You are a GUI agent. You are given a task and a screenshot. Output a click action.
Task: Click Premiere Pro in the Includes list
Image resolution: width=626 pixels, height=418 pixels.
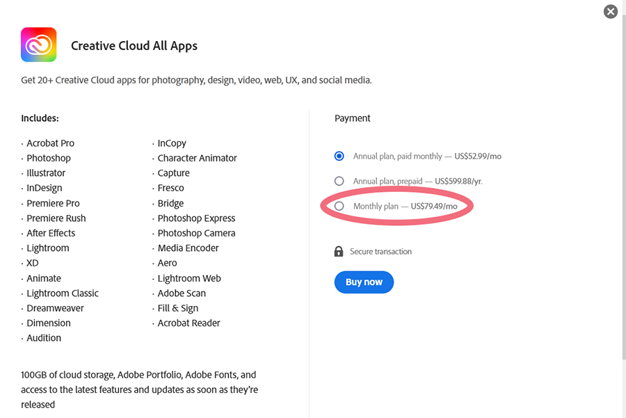coord(52,203)
